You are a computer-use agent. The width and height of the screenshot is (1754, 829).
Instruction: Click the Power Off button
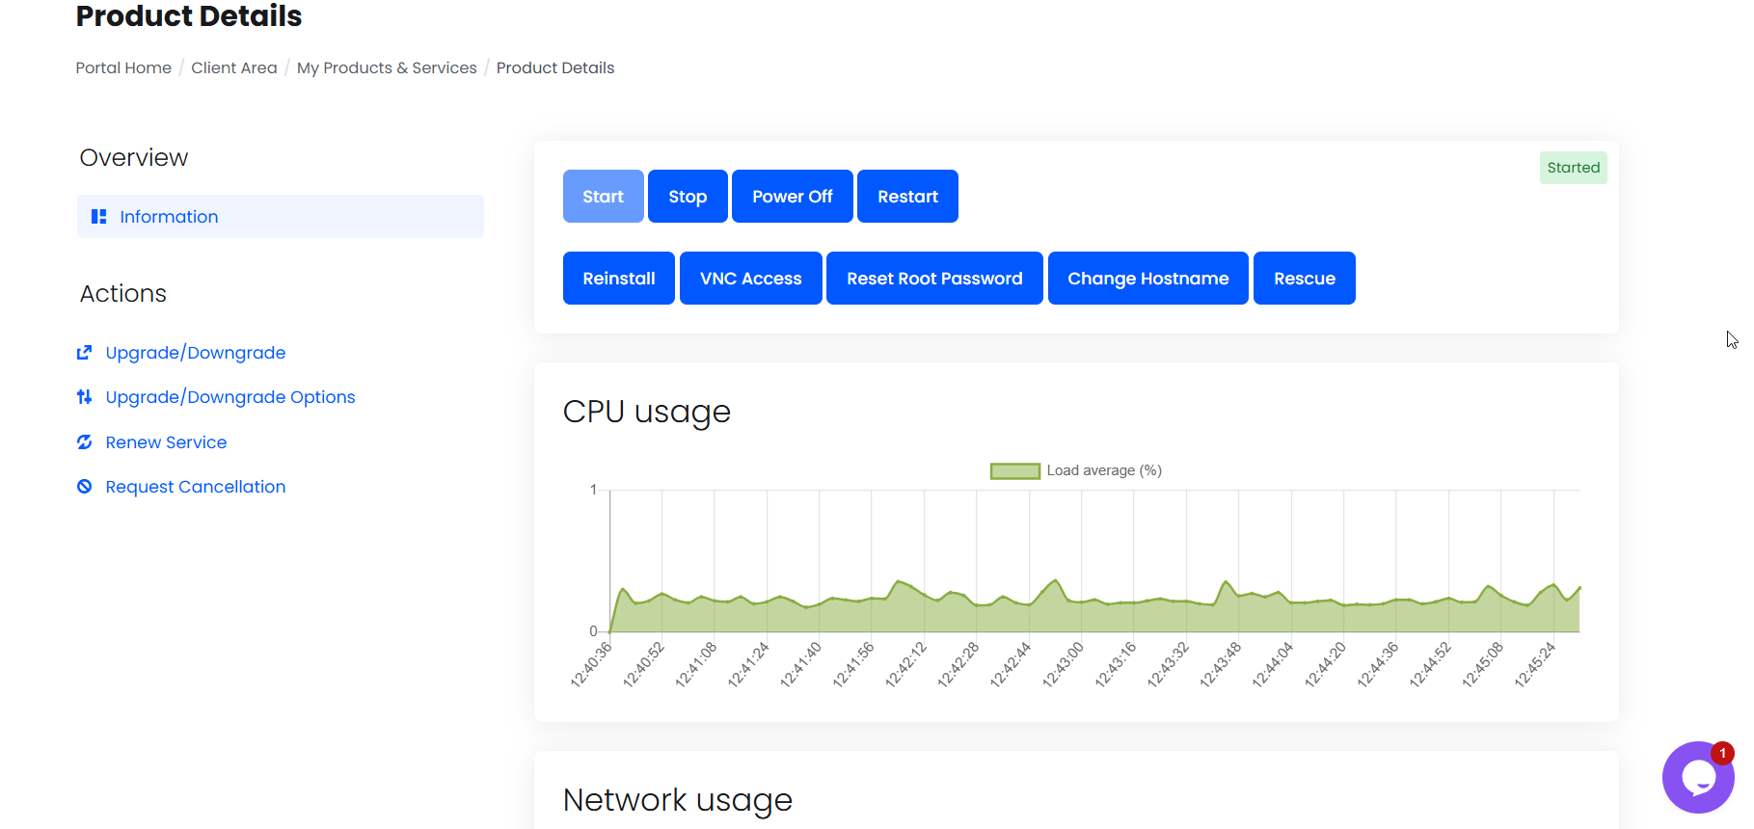coord(792,196)
